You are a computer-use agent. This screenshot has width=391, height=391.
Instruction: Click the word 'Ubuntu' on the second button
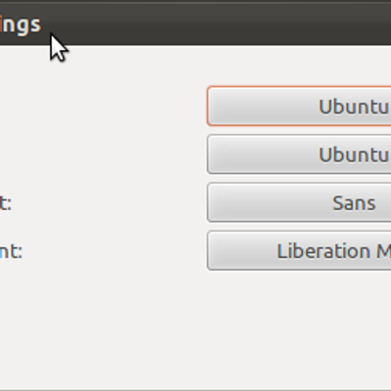[x=355, y=154]
